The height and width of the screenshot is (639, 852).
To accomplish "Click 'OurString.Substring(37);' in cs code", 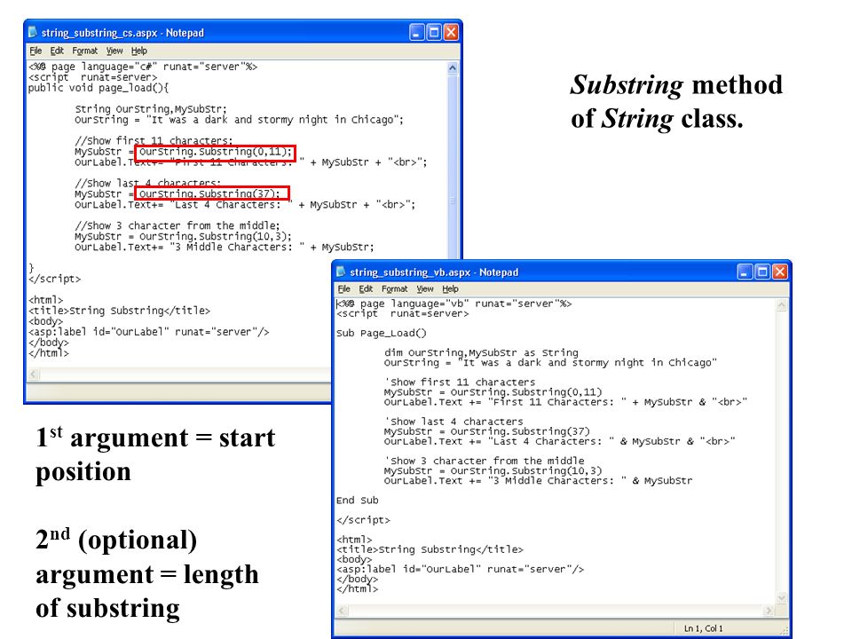I will click(210, 193).
